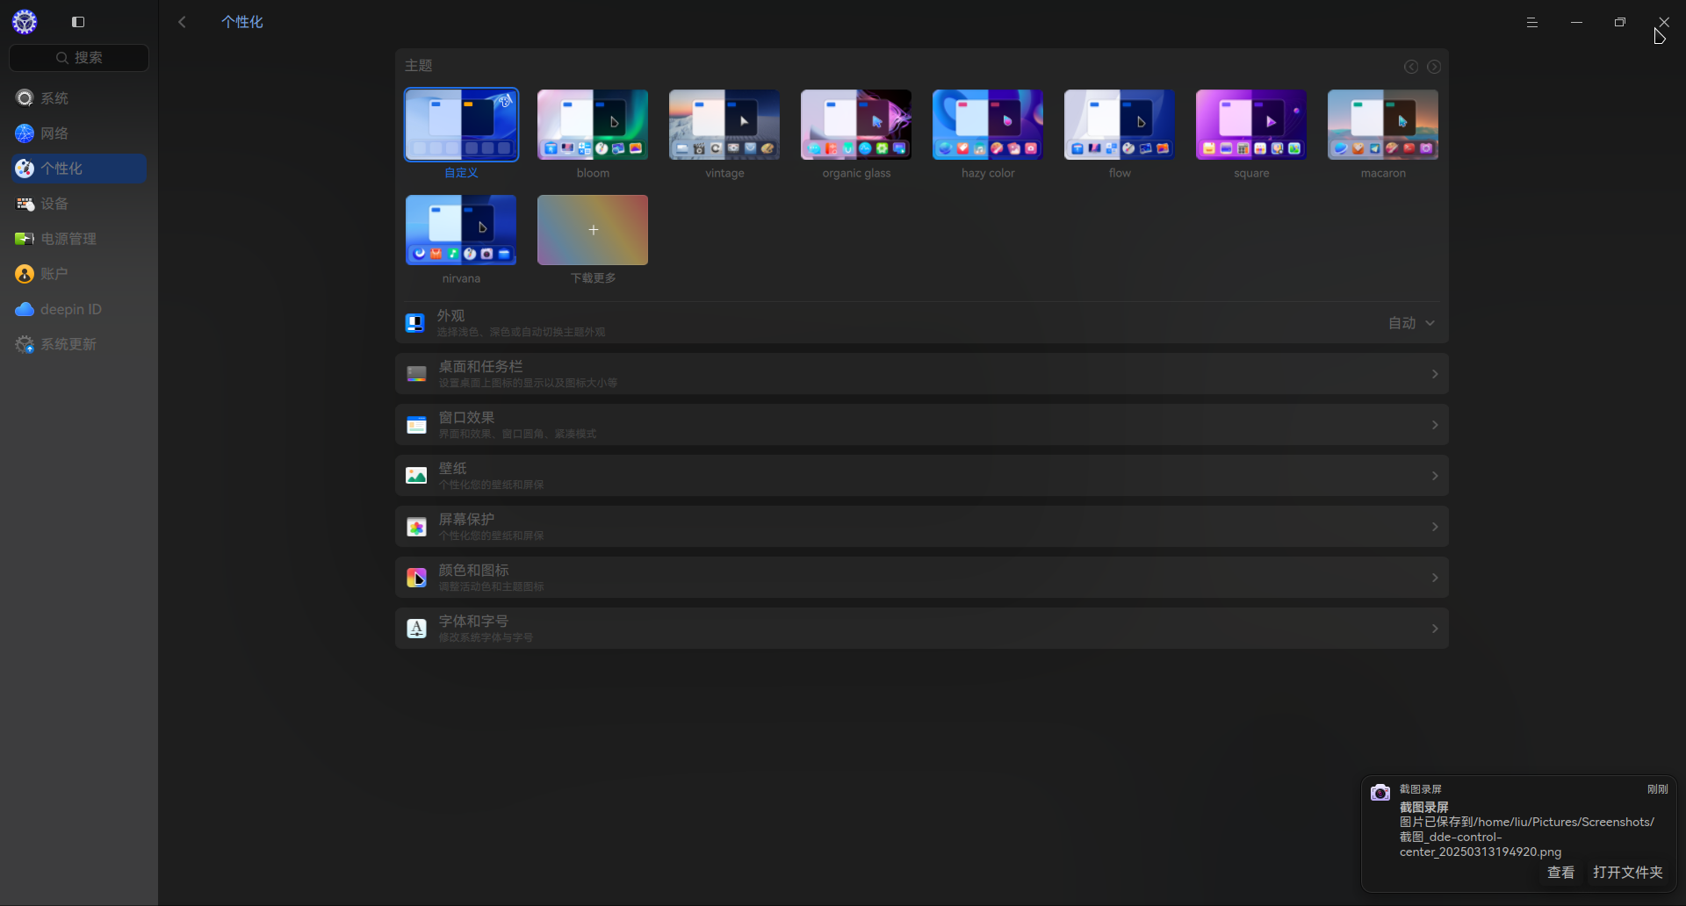Focus the 搜索 search field
The image size is (1686, 906).
[79, 58]
